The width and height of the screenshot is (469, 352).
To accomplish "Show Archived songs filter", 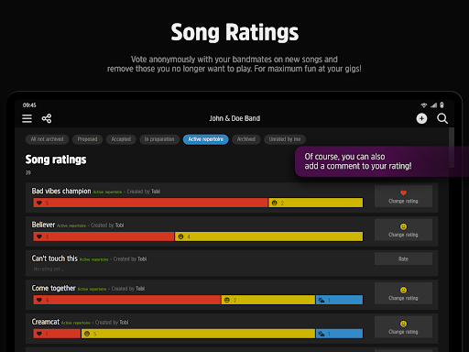I will pyautogui.click(x=246, y=139).
